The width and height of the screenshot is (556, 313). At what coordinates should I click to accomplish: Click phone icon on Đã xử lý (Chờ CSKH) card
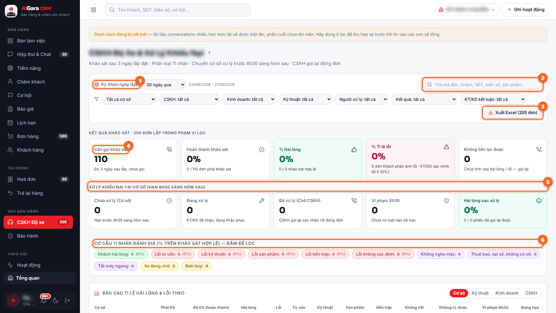point(354,201)
